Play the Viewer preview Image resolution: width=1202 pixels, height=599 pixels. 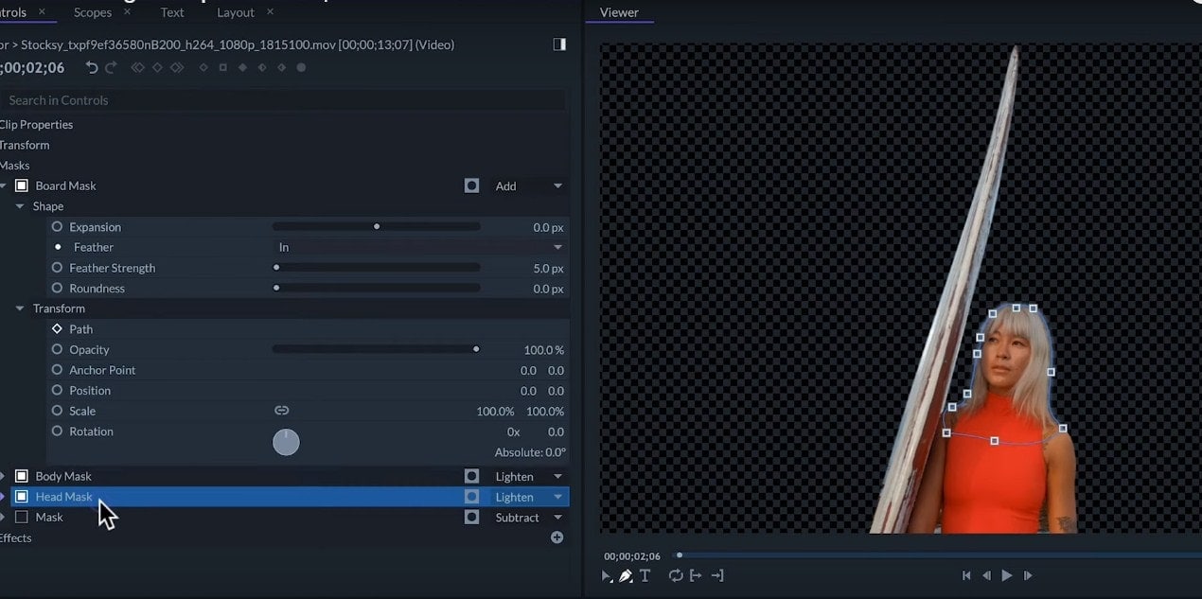tap(1007, 575)
